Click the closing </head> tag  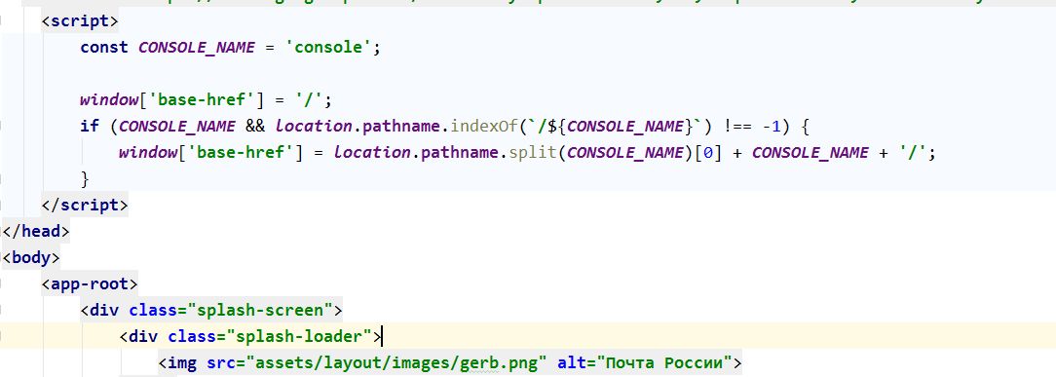tap(36, 231)
